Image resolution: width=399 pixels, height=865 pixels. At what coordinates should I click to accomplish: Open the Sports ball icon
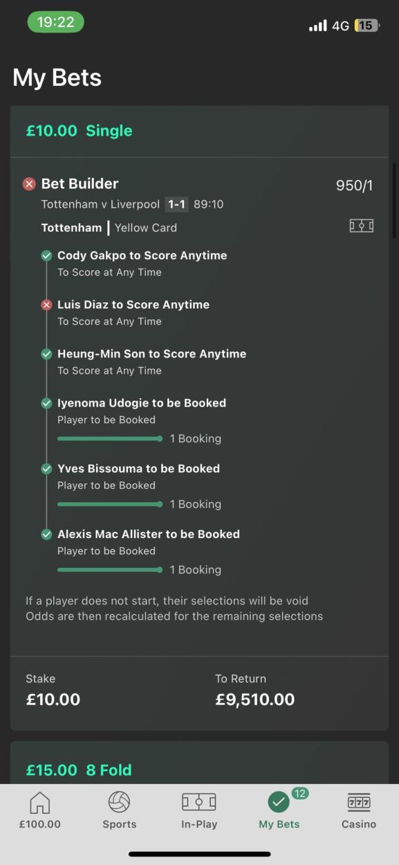tap(119, 802)
